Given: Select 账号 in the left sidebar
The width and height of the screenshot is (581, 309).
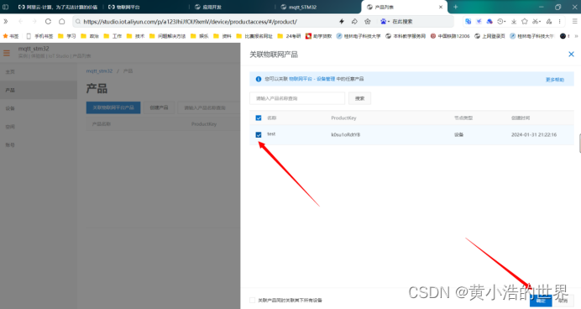Looking at the screenshot, I should pos(39,144).
